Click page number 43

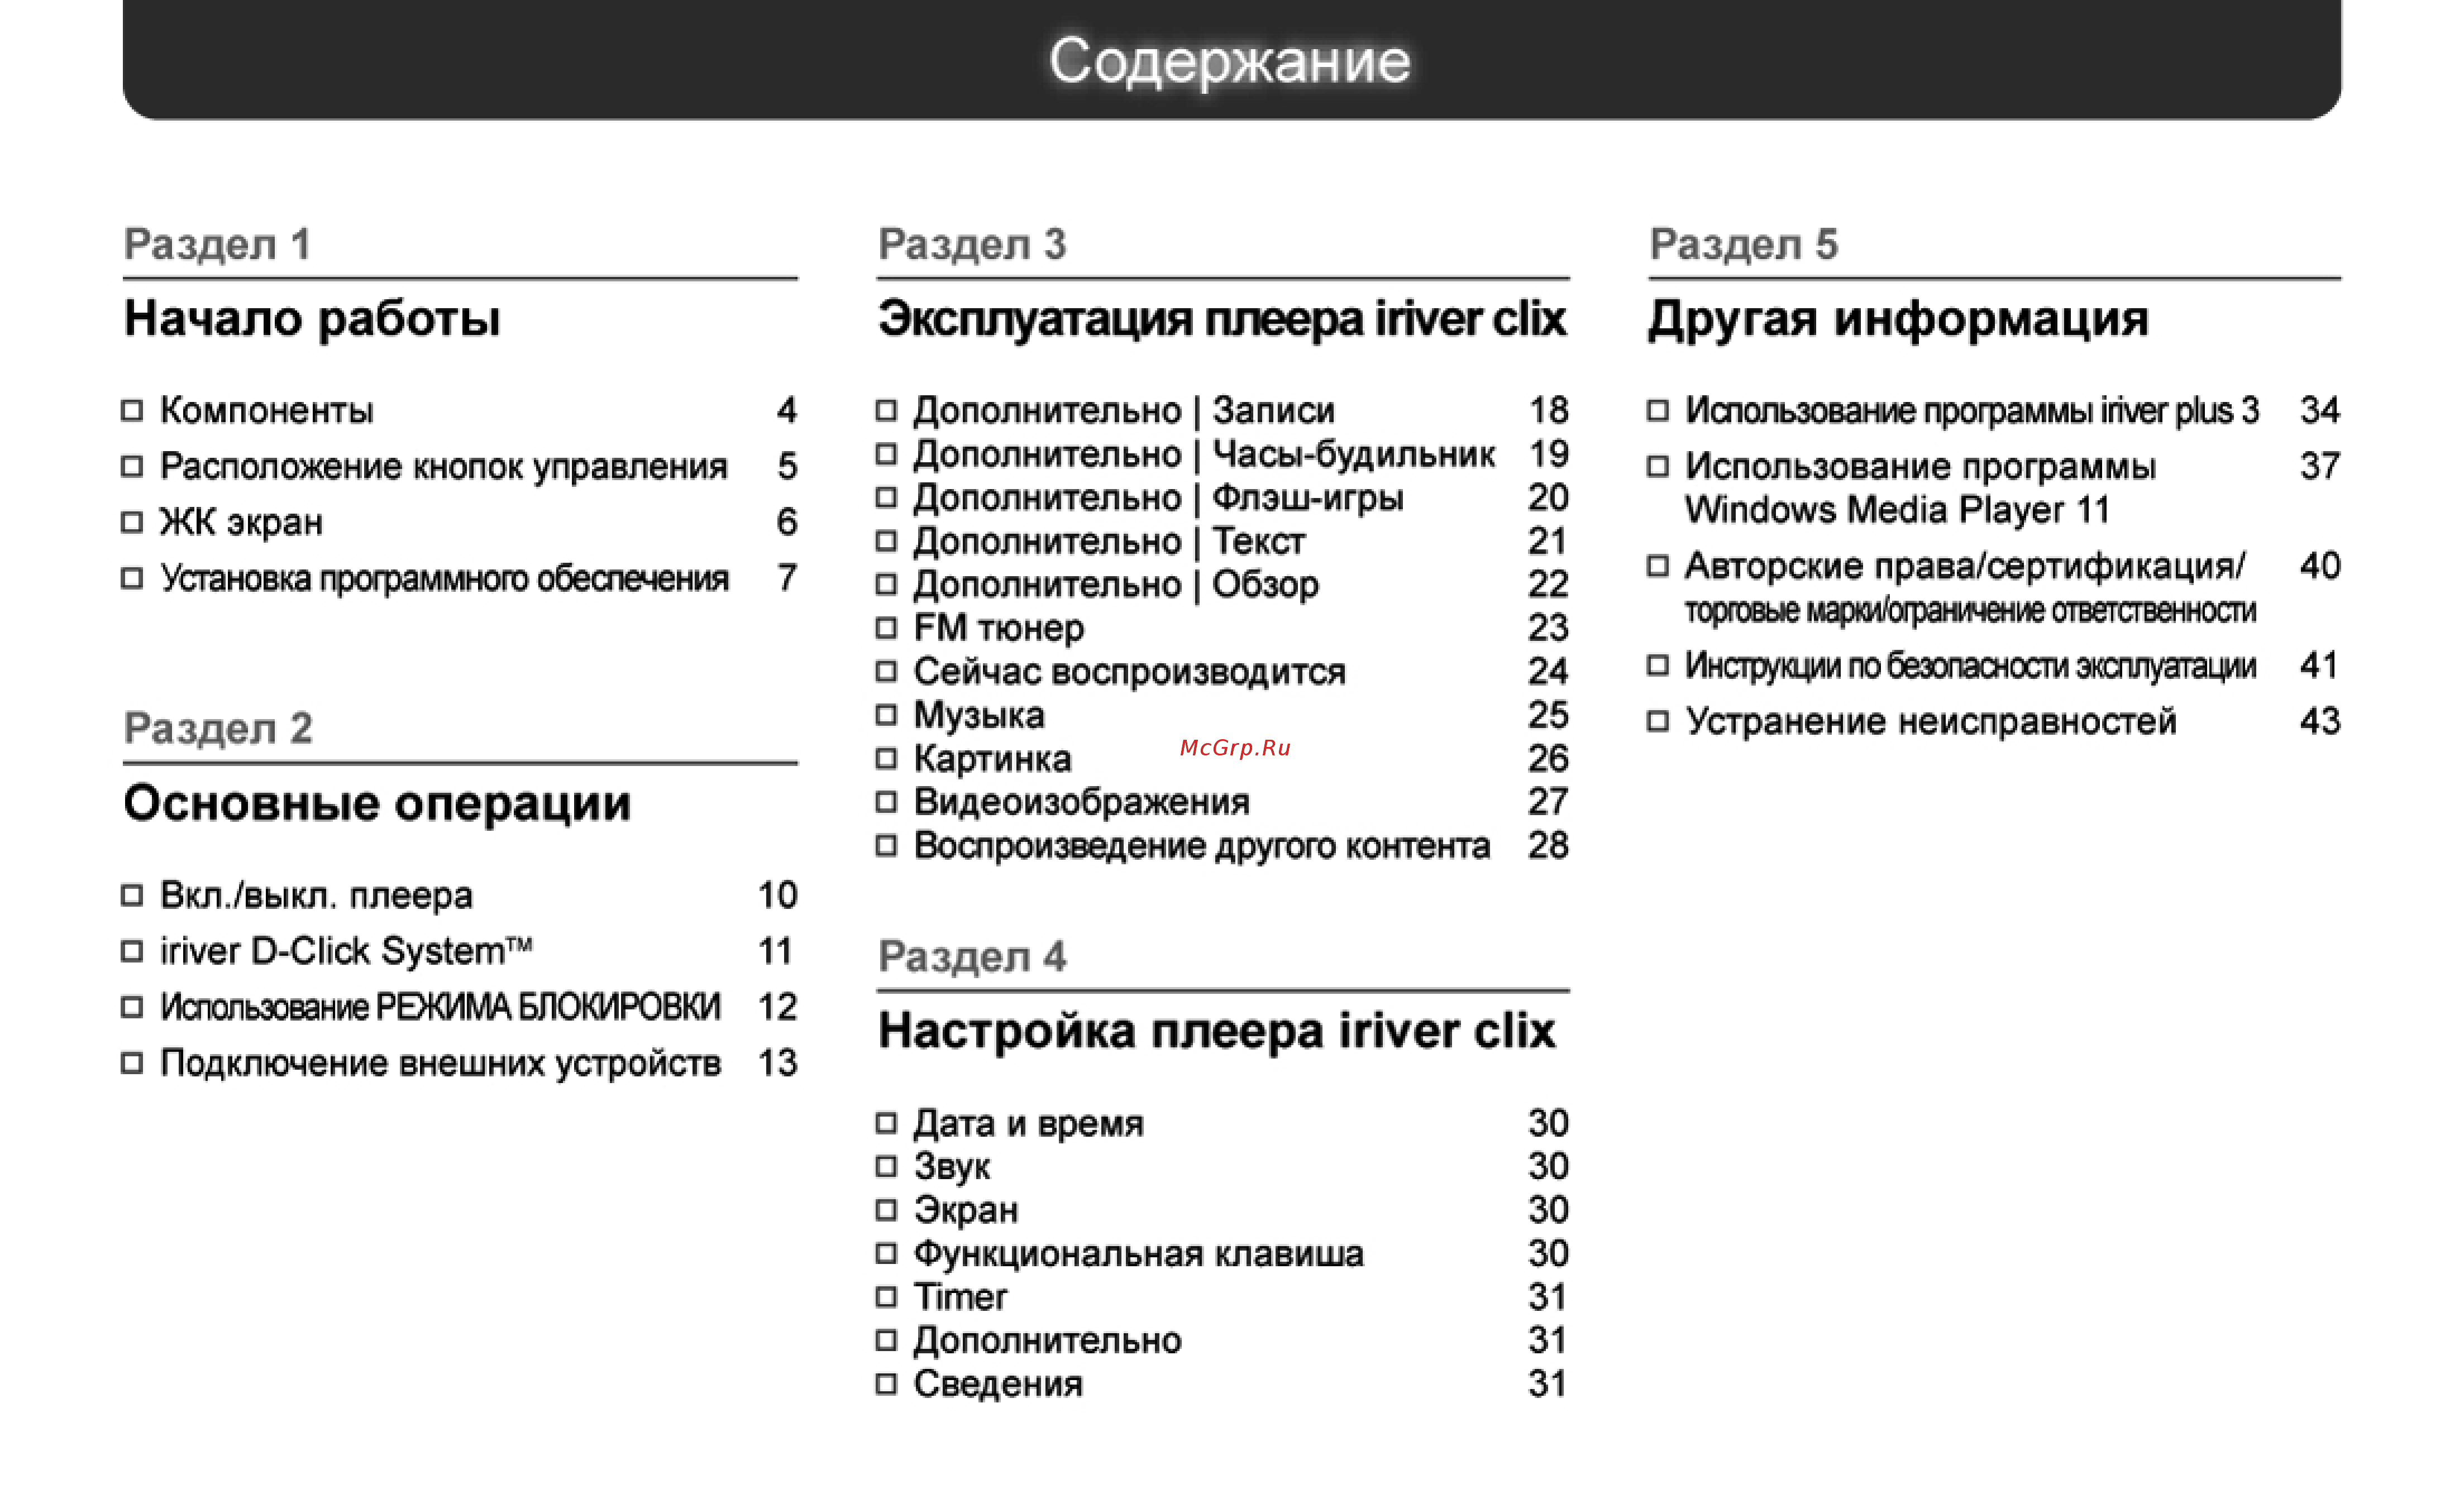pos(2320,722)
